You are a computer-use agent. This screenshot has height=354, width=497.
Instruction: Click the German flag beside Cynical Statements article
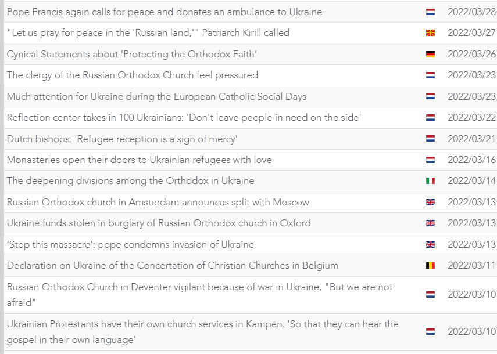tap(430, 54)
